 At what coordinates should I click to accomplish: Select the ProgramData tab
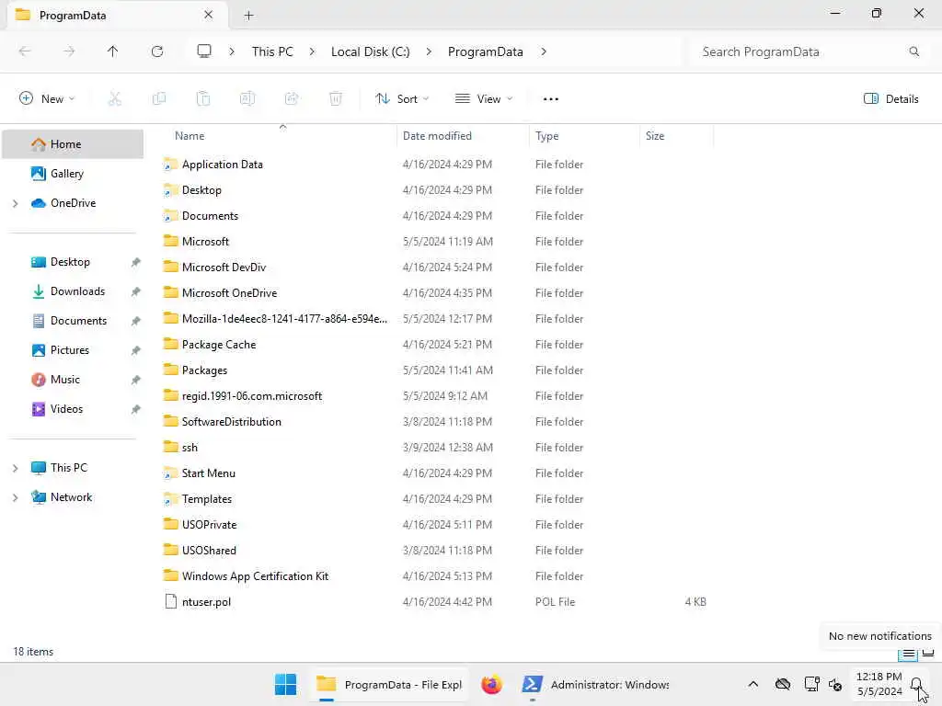[117, 15]
